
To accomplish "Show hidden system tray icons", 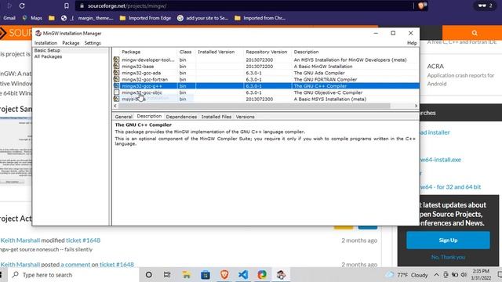I will (436, 275).
